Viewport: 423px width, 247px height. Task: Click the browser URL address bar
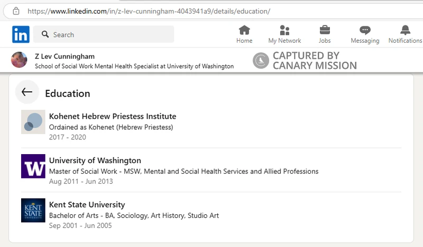click(x=213, y=11)
